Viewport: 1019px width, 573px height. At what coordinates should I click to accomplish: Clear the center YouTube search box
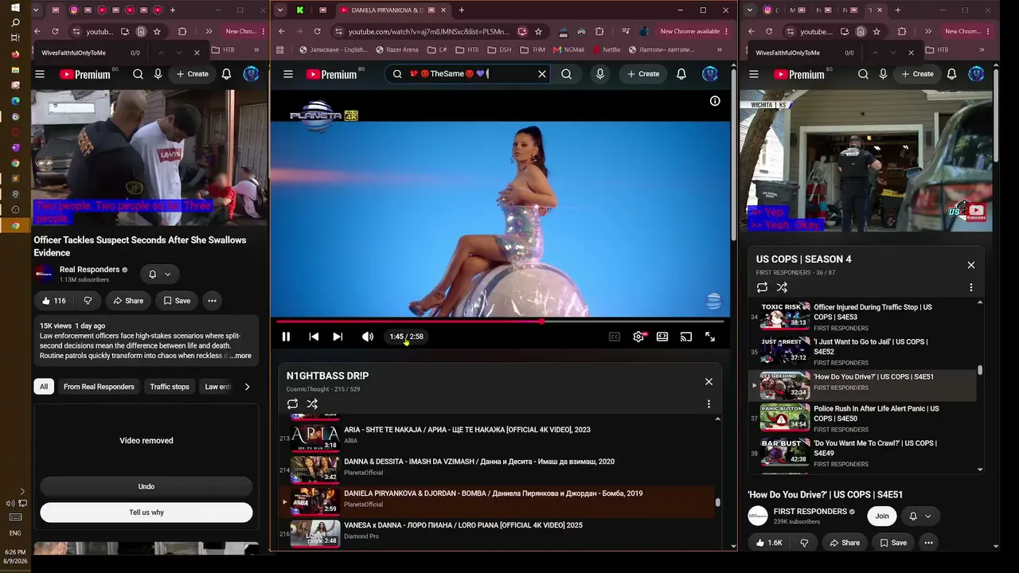[x=542, y=74]
